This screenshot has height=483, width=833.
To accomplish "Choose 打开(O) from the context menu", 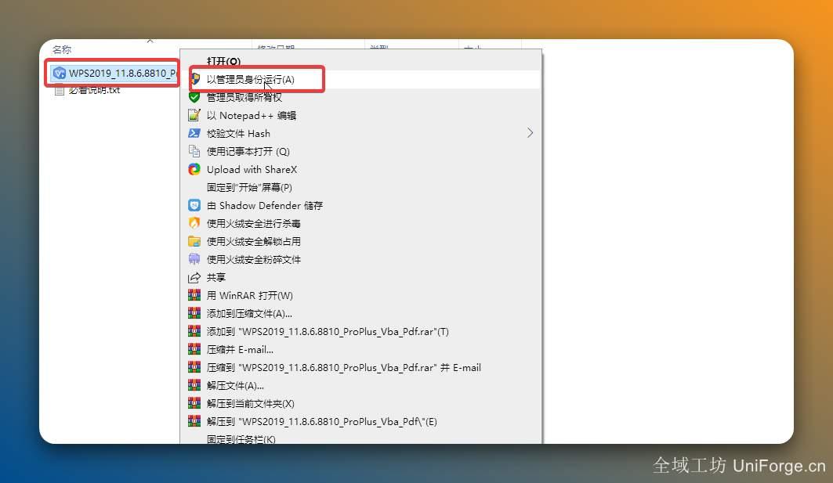I will (223, 61).
